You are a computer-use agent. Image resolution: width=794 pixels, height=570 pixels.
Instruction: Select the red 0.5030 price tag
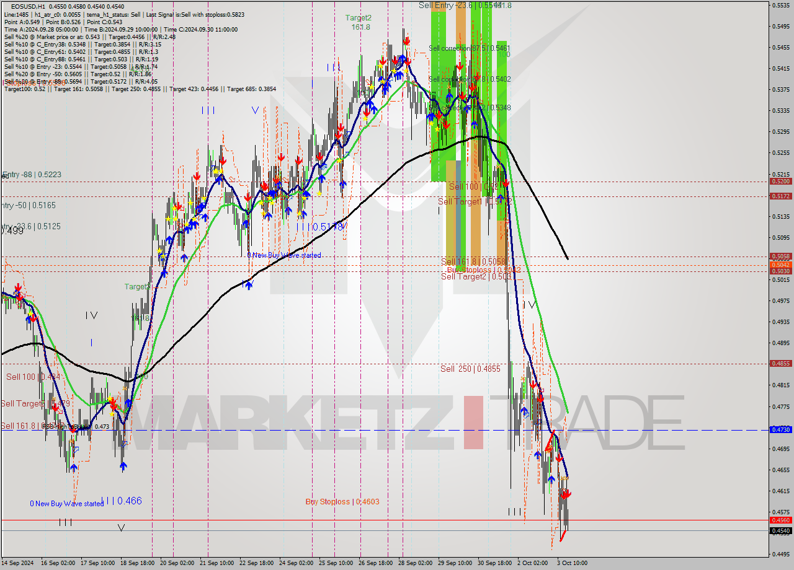point(780,271)
